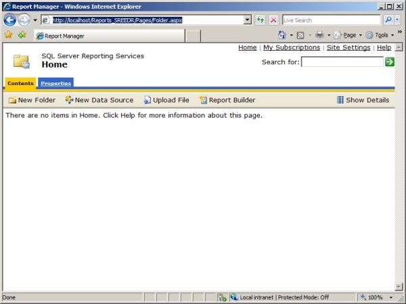The width and height of the screenshot is (406, 304).
Task: Click the Site Settings link
Action: click(348, 48)
